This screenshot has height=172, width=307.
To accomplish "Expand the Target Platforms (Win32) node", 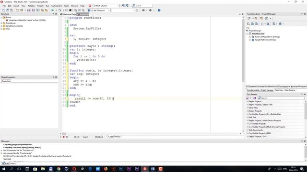I will tap(250, 40).
